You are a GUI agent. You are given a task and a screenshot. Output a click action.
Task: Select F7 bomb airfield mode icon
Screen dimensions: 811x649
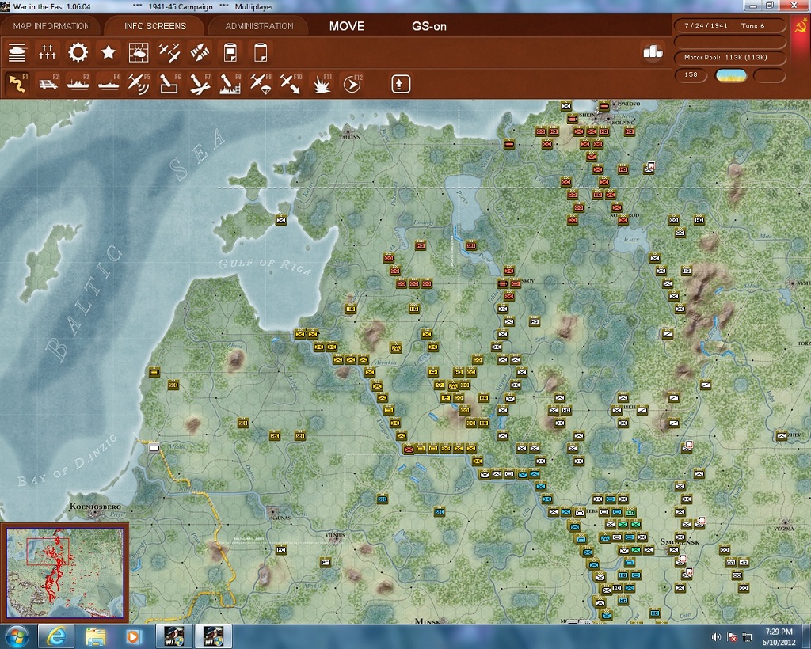[x=200, y=84]
